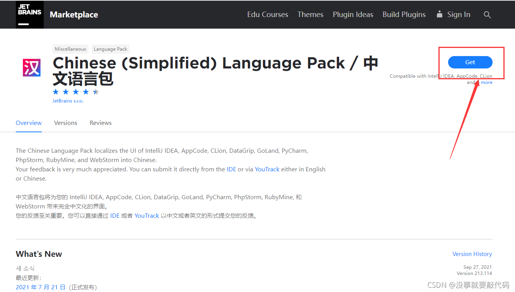
Task: Open the IDE link in the English description
Action: point(231,169)
